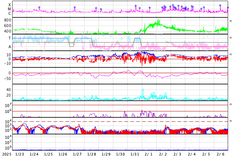Click the 1/23 date label
This screenshot has height=157, width=234.
pos(20,154)
